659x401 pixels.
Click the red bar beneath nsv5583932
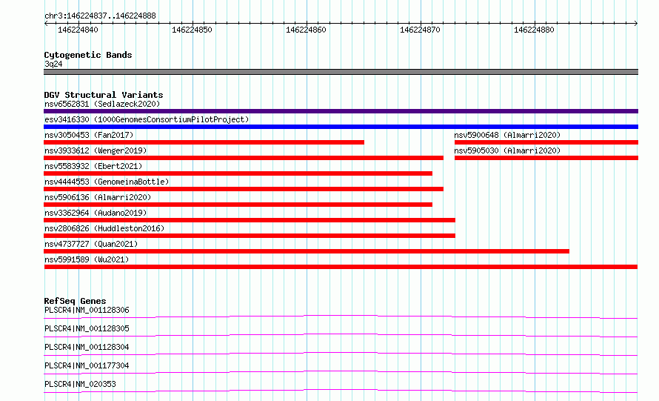point(238,173)
